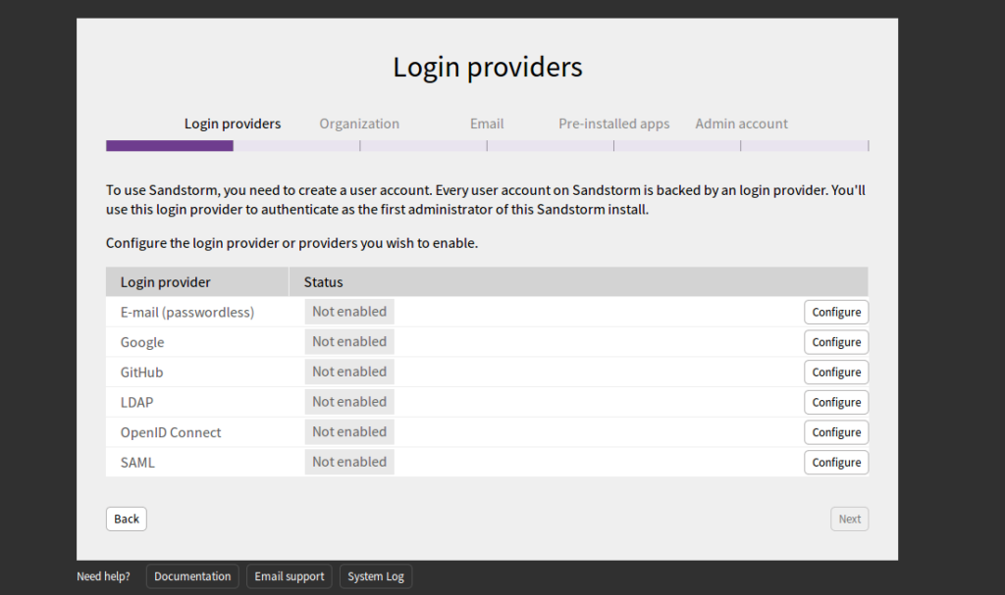Viewport: 1005px width, 595px height.
Task: Select the Organization step
Action: click(359, 124)
